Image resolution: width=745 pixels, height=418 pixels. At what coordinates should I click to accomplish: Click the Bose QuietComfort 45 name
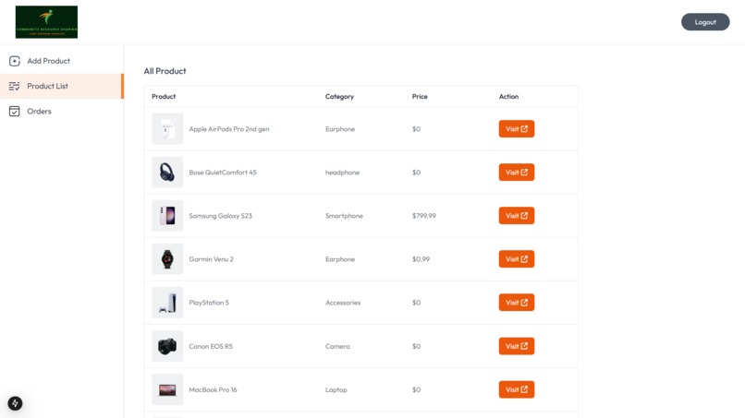tap(223, 173)
